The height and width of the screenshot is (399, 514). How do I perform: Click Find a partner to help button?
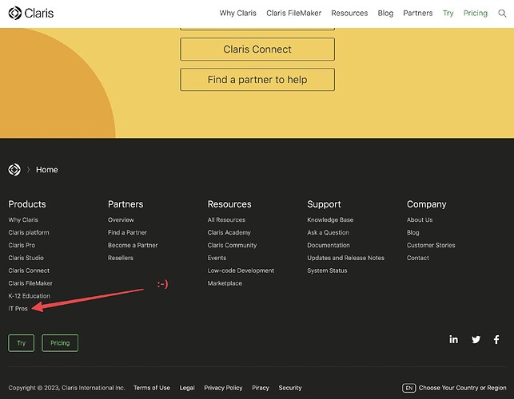257,80
